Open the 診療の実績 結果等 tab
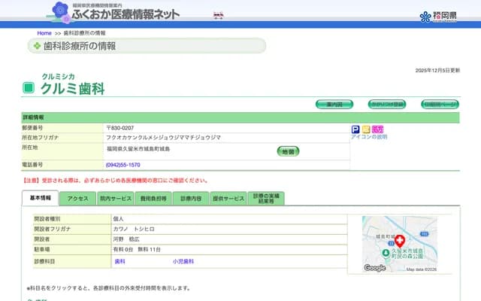Image resolution: width=481 pixels, height=301 pixels. 267,199
